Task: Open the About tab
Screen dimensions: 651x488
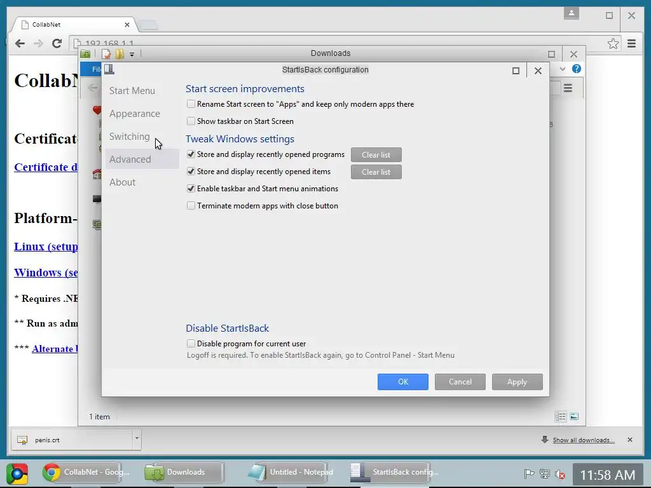Action: (123, 182)
